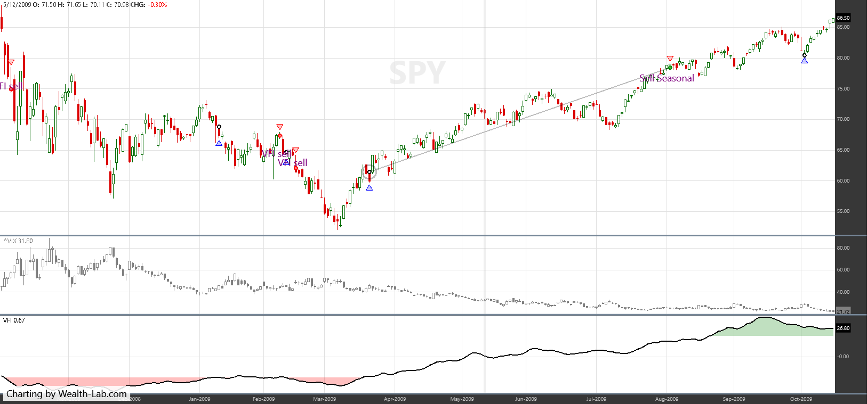Select the red sell triangle above 'FI sell' text
Screen dimensions: 867x404
11,62
